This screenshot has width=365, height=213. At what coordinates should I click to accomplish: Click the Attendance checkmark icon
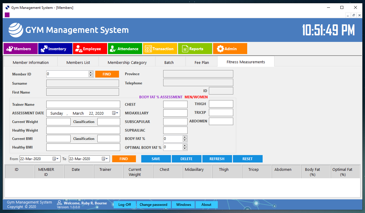pyautogui.click(x=113, y=48)
